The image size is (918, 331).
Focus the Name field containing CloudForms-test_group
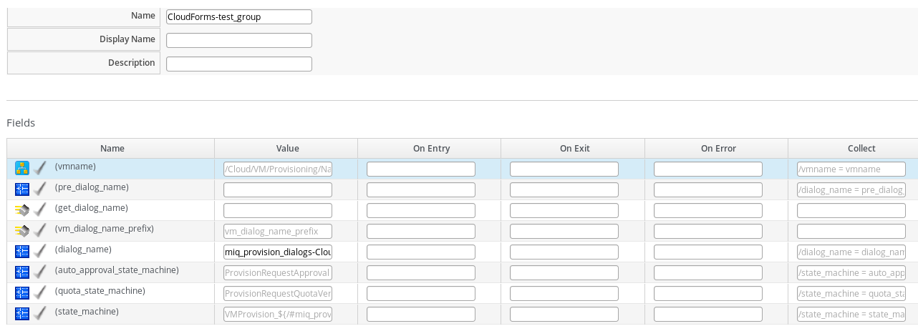(238, 16)
